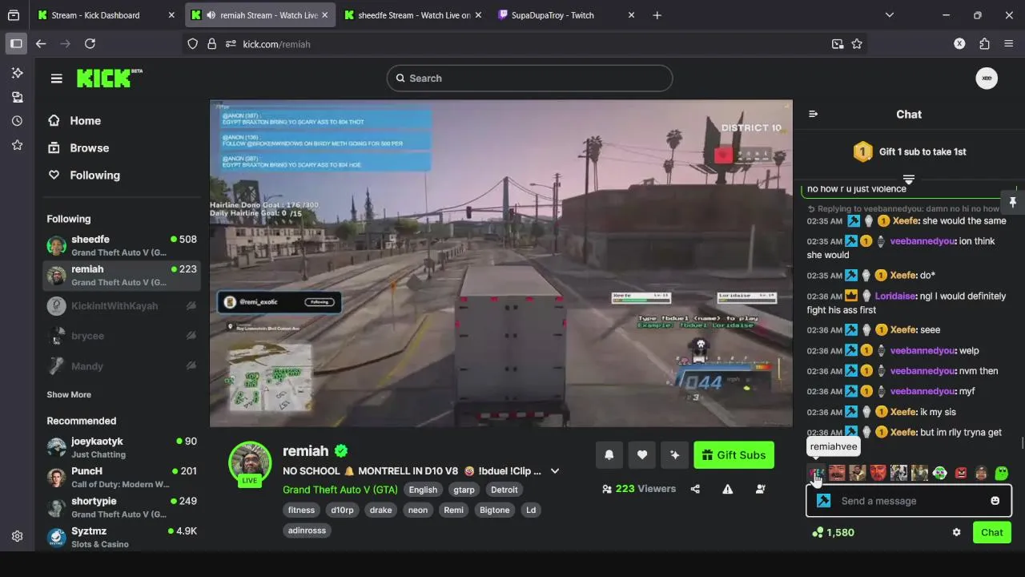
Task: Click the d10rp tag
Action: [342, 510]
